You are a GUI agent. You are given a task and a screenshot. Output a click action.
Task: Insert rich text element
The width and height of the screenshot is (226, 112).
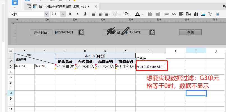[181, 14]
